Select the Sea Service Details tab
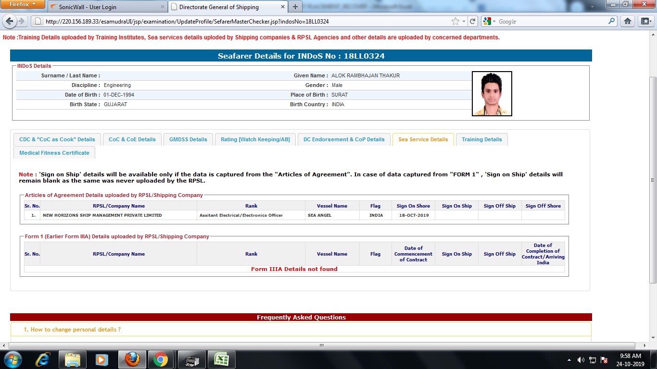657x369 pixels. (x=423, y=139)
